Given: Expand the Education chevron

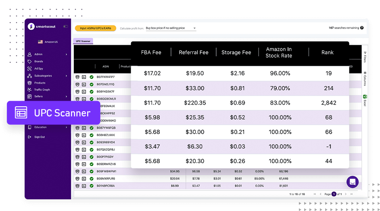Looking at the screenshot, I should pyautogui.click(x=66, y=127).
